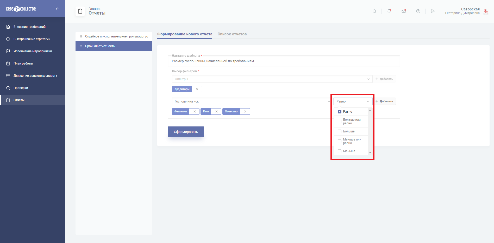Open Выстраивание стратегии in sidebar

click(33, 39)
